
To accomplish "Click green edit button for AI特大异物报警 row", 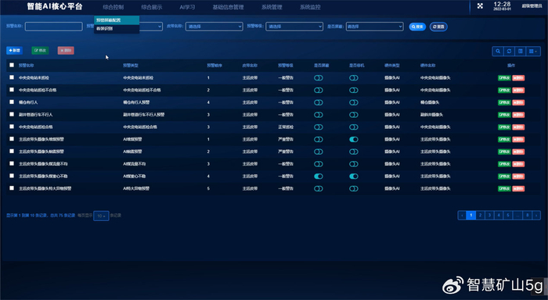I will (504, 189).
